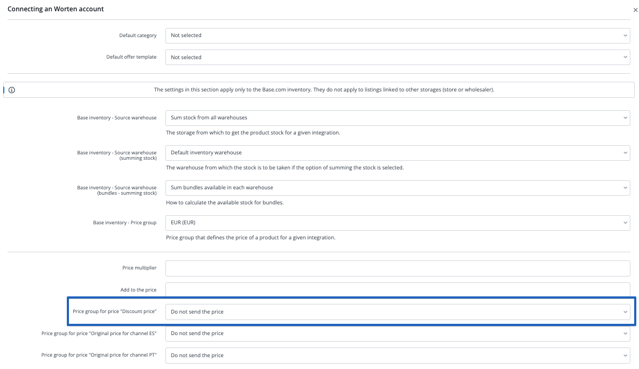Open the bundles summing stock dropdown
639x369 pixels.
click(x=397, y=188)
